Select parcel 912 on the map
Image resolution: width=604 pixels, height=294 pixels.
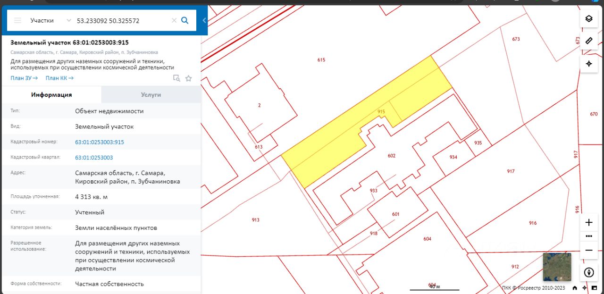coord(515,267)
